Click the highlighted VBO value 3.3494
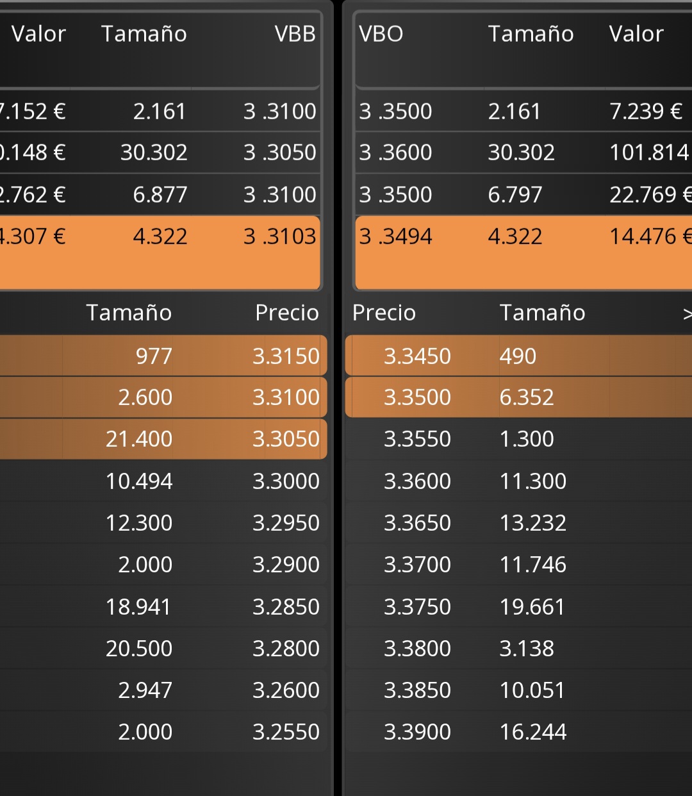The height and width of the screenshot is (796, 692). pyautogui.click(x=395, y=236)
